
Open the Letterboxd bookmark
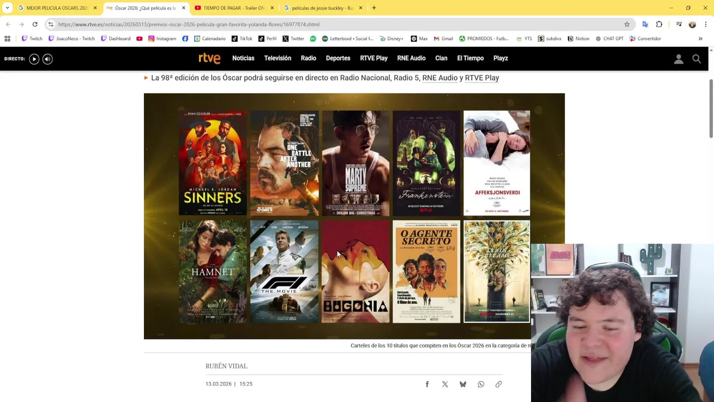pos(348,39)
